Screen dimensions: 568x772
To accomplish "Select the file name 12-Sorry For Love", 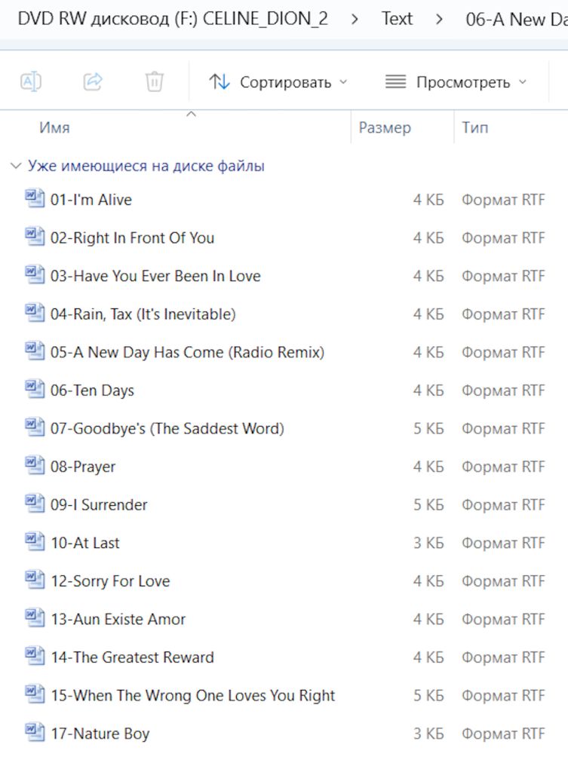I will tap(110, 581).
